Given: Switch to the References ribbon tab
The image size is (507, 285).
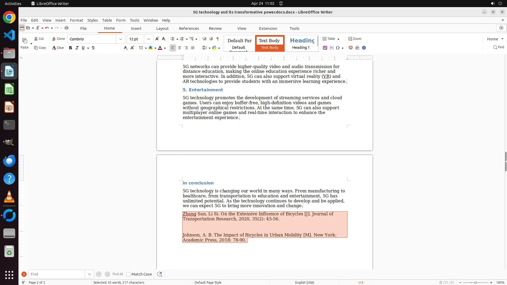Looking at the screenshot, I should point(189,28).
